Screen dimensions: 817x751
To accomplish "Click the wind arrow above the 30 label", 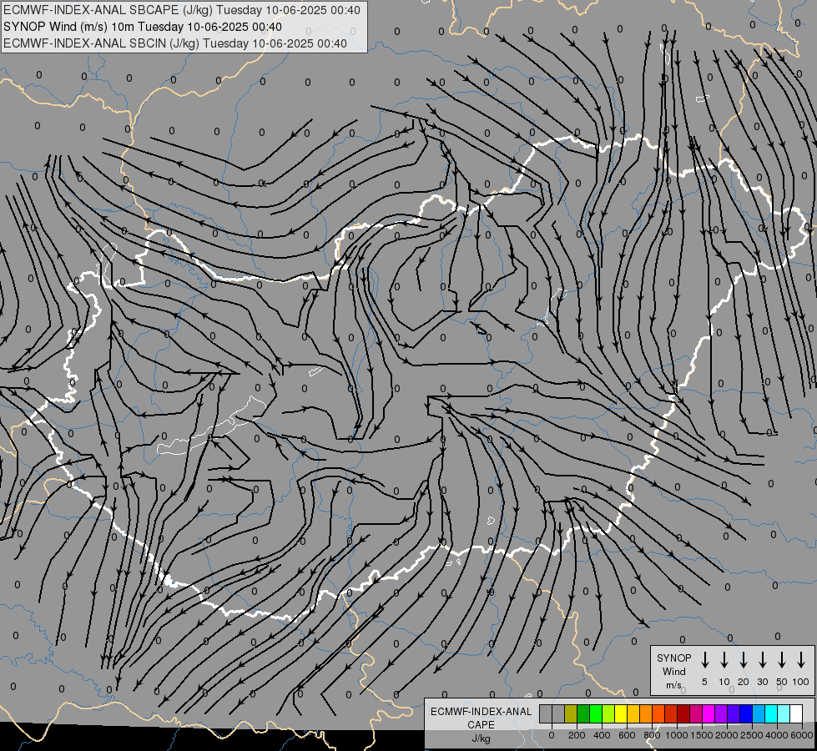I will coord(762,660).
